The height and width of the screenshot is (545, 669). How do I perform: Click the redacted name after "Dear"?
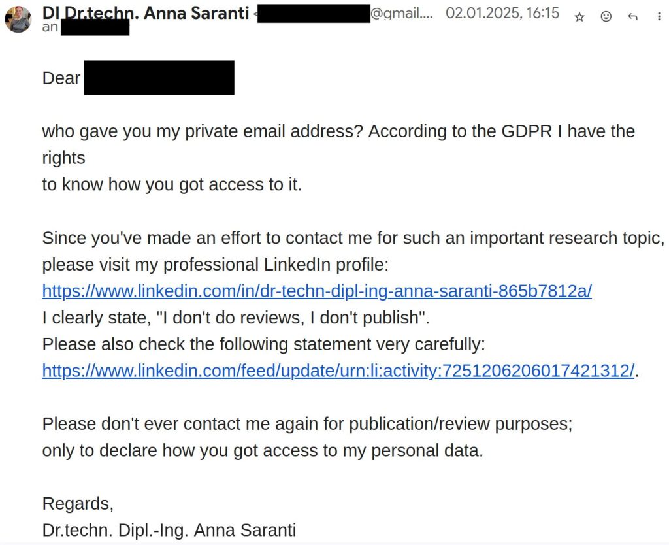[159, 78]
